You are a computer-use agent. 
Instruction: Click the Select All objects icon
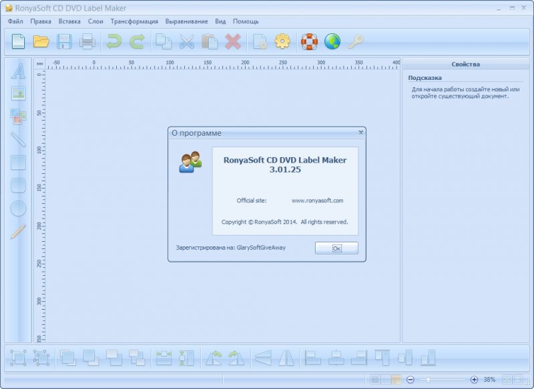click(19, 358)
